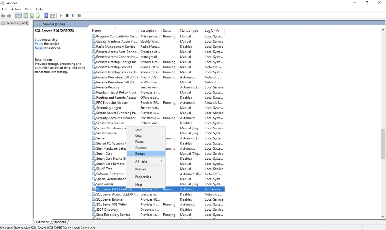The image size is (386, 230).
Task: Click the gear icon beside State Repository Service
Action: [x=94, y=215]
